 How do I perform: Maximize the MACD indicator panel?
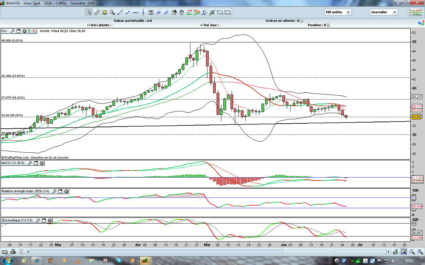pyautogui.click(x=36, y=163)
